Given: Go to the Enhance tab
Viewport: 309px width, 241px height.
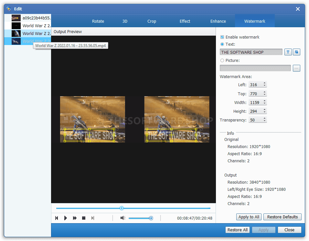Looking at the screenshot, I should [218, 21].
